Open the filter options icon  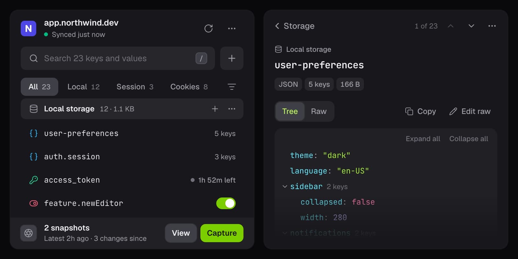[232, 87]
